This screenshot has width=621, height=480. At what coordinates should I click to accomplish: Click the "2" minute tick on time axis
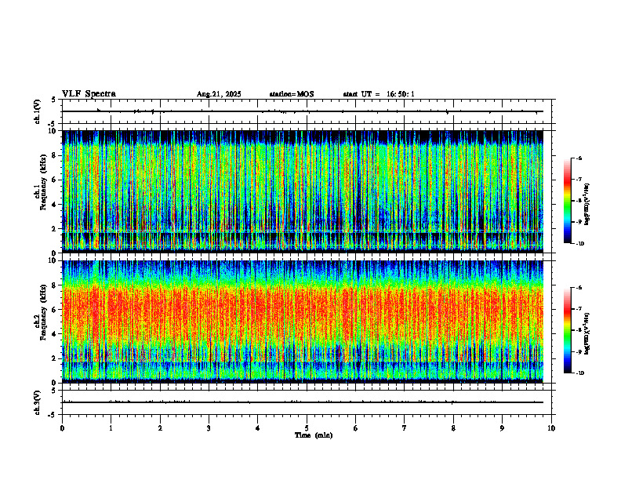[160, 428]
